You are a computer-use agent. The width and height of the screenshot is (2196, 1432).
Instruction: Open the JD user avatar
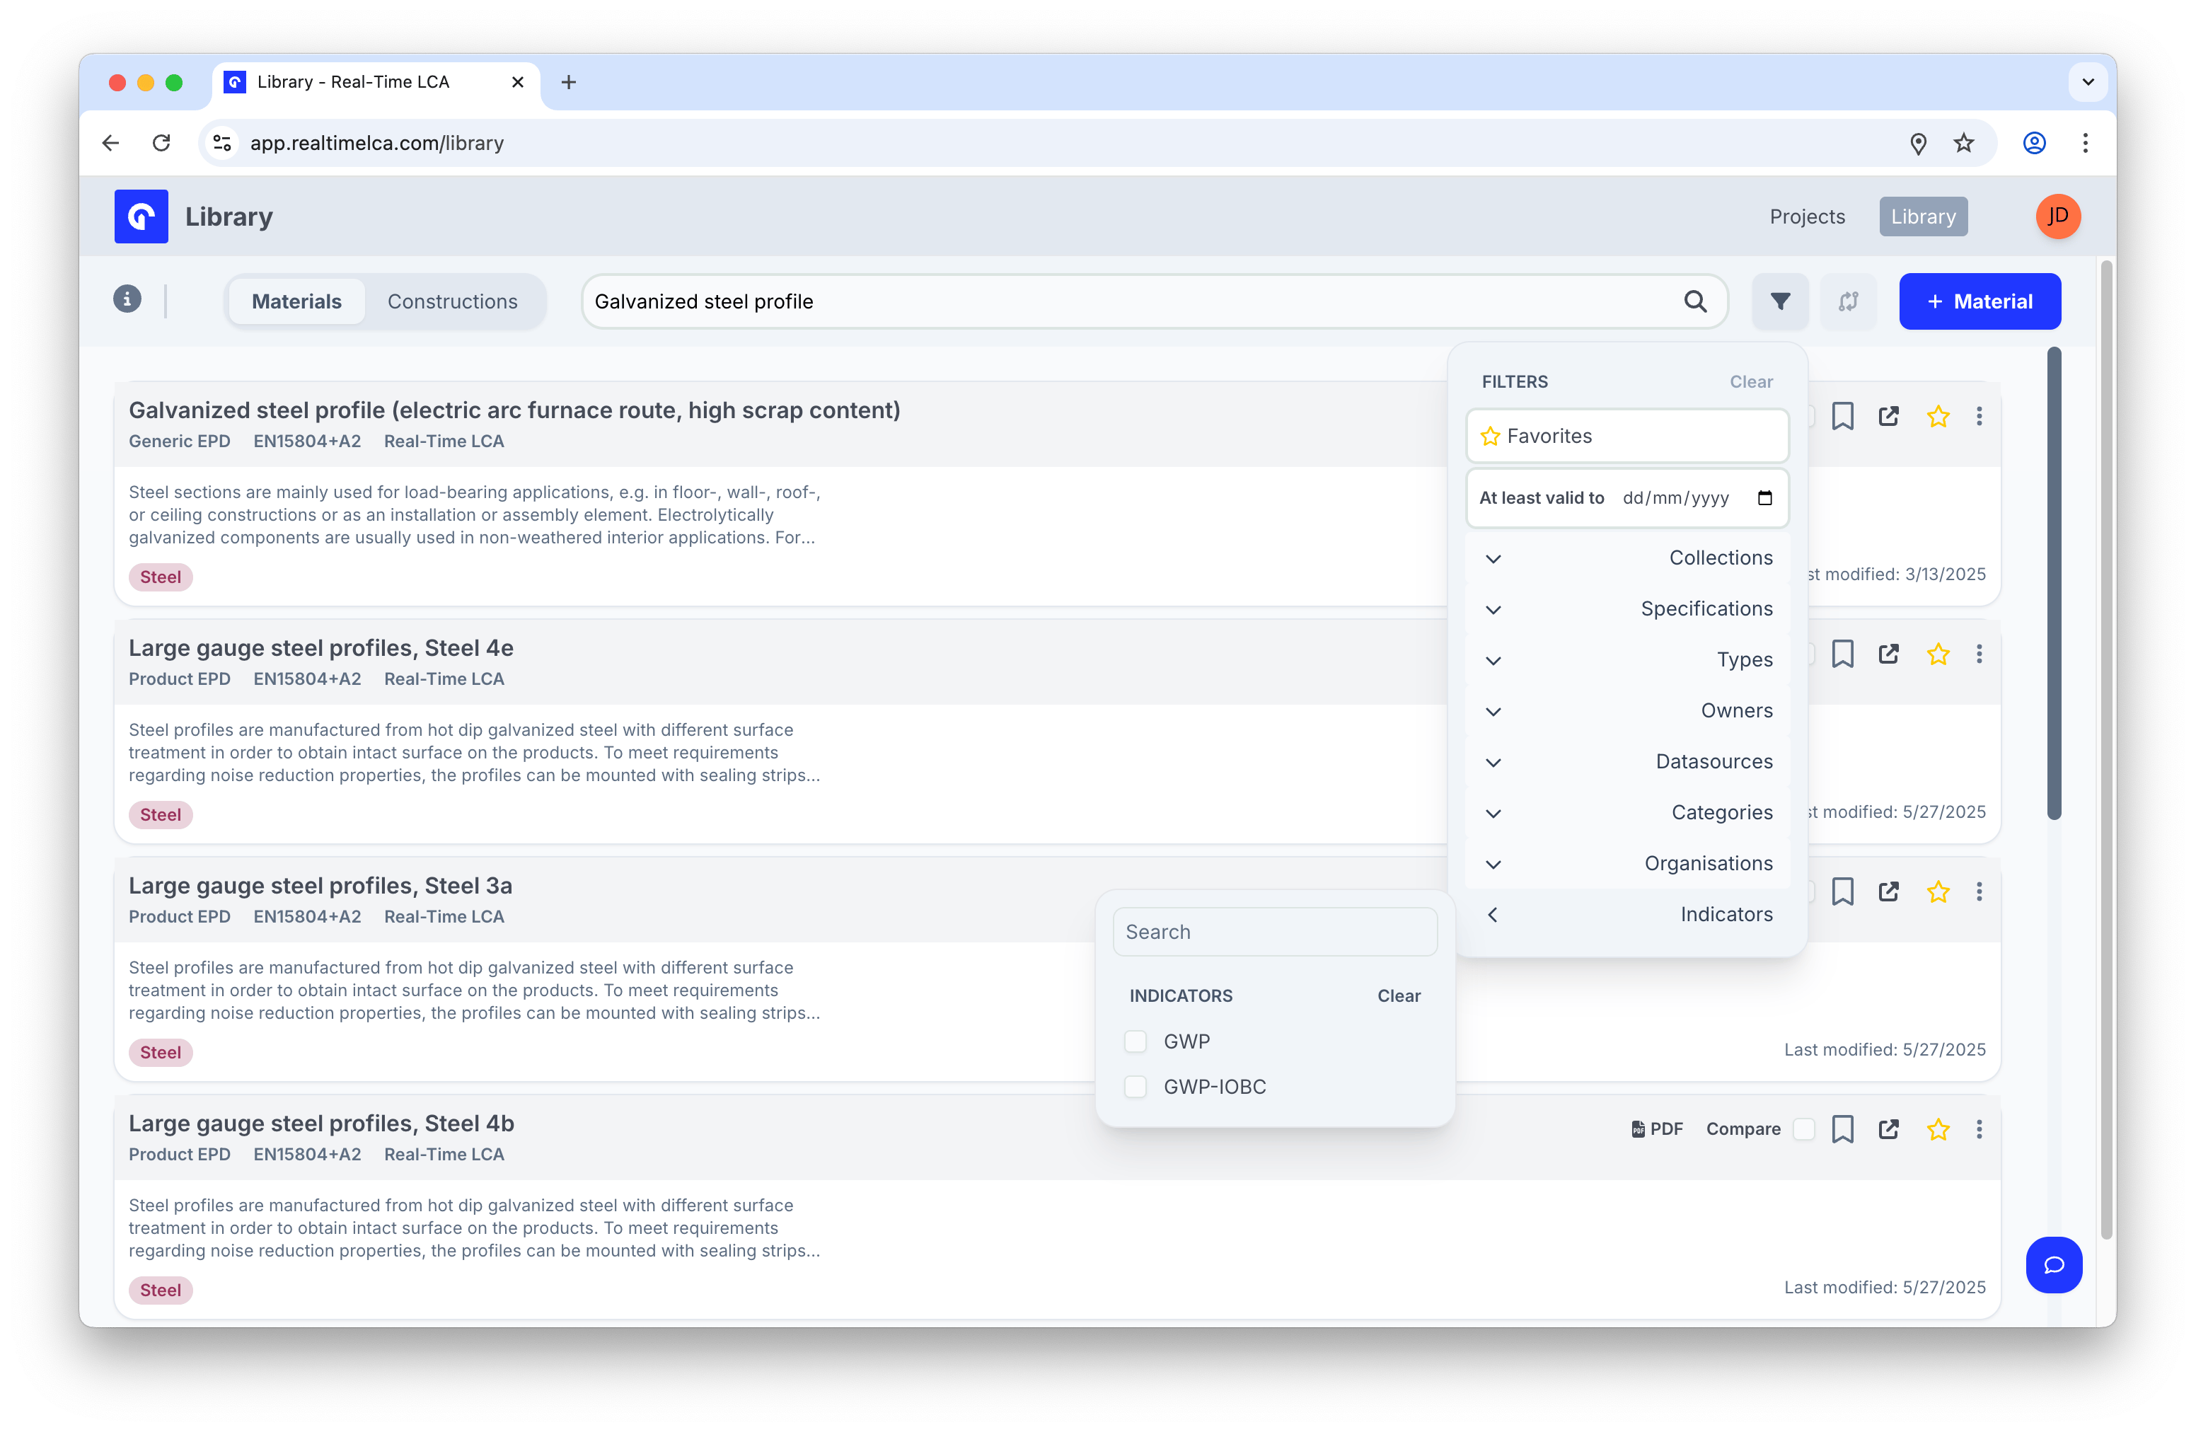[2057, 216]
